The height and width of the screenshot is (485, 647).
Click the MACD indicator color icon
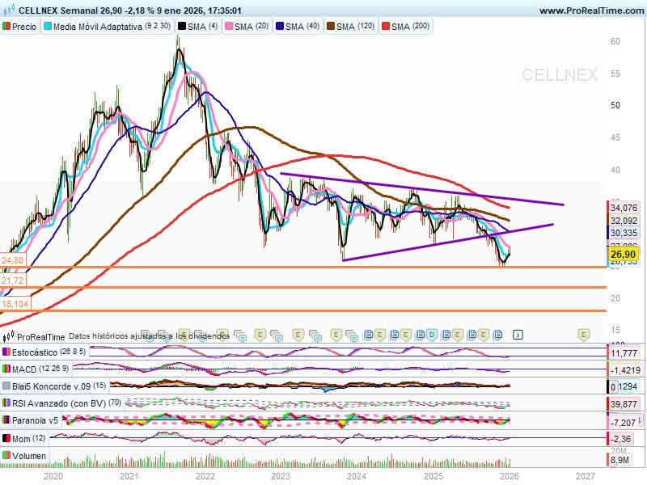point(7,369)
